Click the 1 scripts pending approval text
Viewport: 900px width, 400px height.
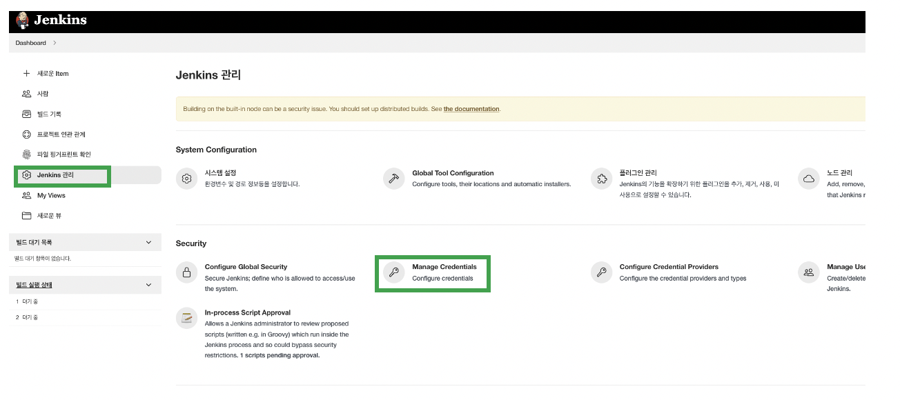pos(280,356)
